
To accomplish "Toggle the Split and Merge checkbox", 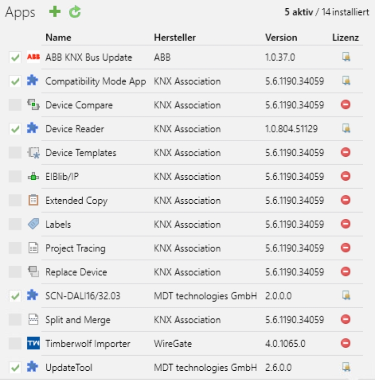I will pos(15,319).
